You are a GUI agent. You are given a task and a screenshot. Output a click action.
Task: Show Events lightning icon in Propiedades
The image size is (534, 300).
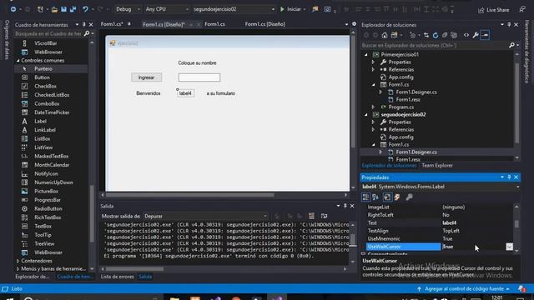pyautogui.click(x=397, y=197)
